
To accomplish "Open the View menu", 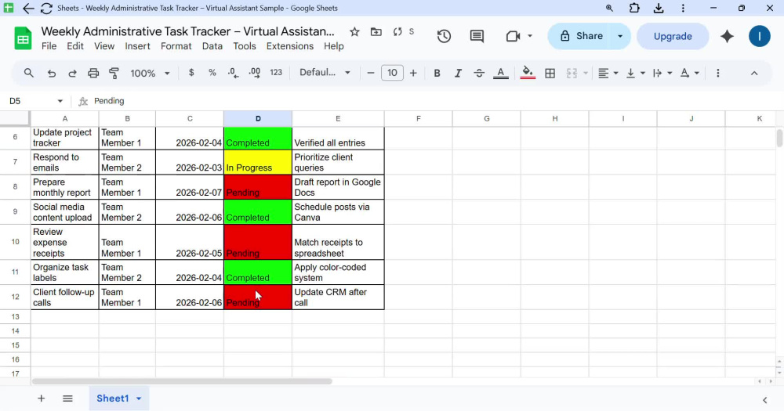I will (104, 46).
